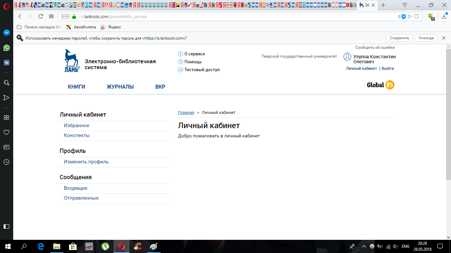Click the Выйти logout link
Viewport: 451px width, 253px height.
(x=388, y=69)
